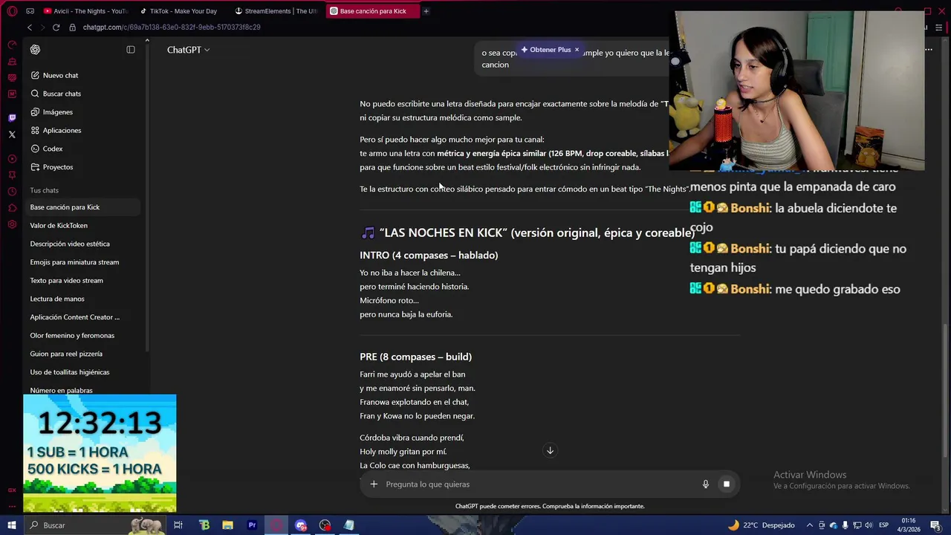Reload the ChatGPT page

(56, 27)
